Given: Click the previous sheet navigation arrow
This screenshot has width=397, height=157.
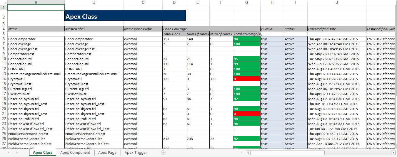Looking at the screenshot, I should [9, 153].
